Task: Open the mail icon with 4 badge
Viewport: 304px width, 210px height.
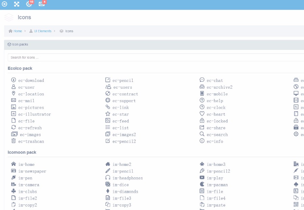Action: pyautogui.click(x=42, y=4)
